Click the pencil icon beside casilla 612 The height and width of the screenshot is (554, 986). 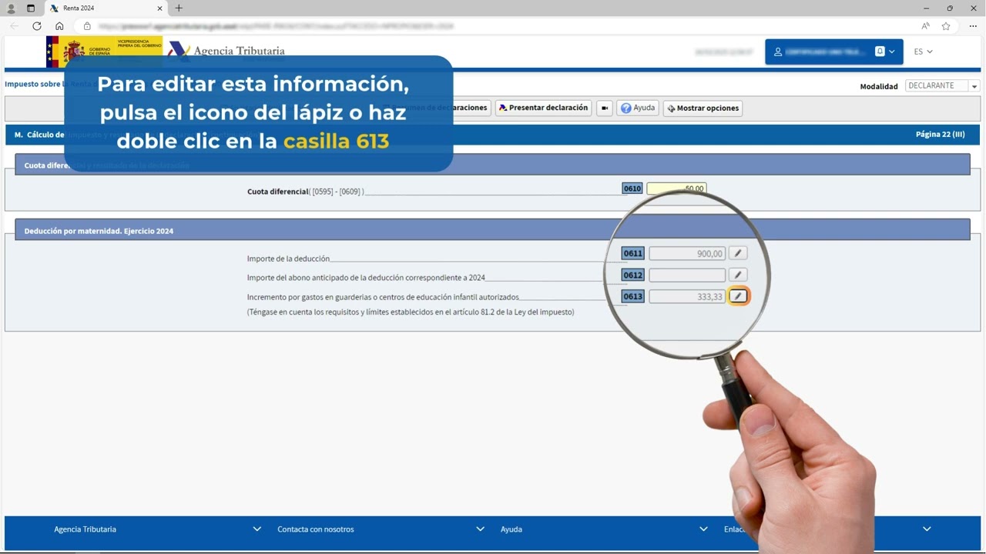737,275
